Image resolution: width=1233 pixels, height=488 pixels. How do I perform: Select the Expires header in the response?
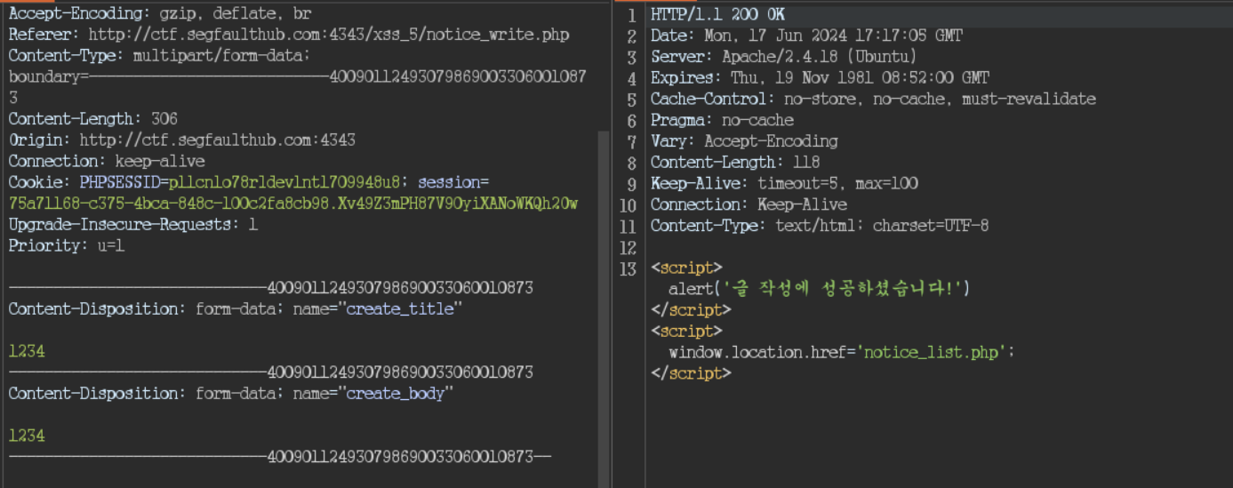820,78
